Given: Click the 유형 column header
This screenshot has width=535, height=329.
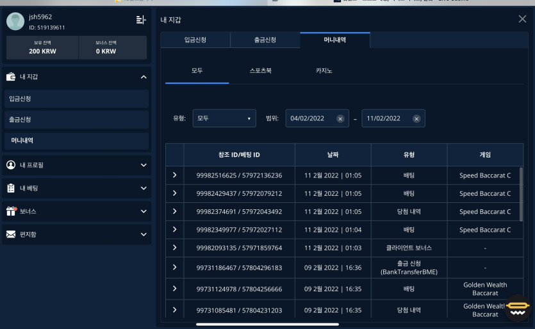Looking at the screenshot, I should (409, 155).
